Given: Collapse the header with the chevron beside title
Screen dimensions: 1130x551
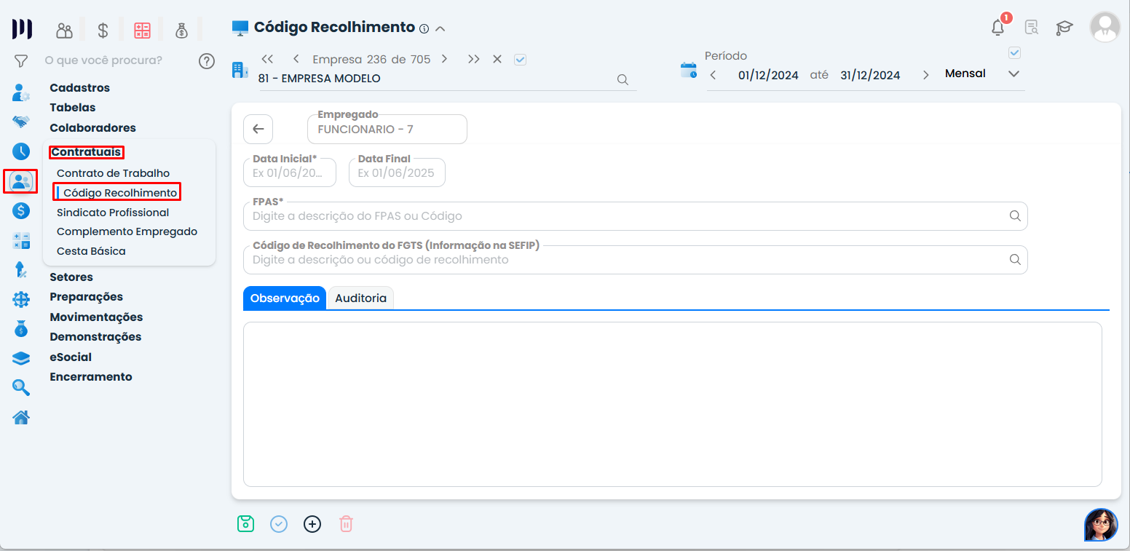Looking at the screenshot, I should tap(440, 29).
